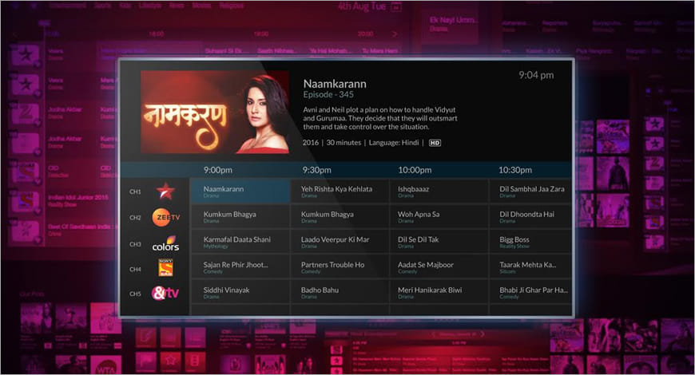
Task: Select Bigg Boss reality show
Action: (x=530, y=242)
